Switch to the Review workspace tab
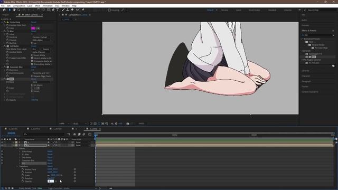 [224, 10]
